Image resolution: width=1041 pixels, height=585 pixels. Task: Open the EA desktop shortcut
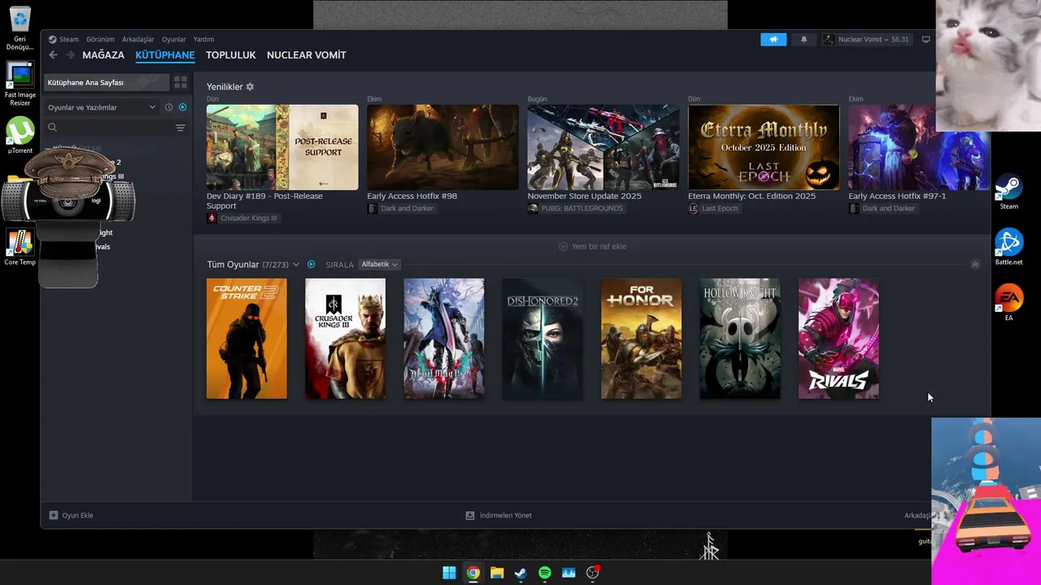tap(1008, 303)
